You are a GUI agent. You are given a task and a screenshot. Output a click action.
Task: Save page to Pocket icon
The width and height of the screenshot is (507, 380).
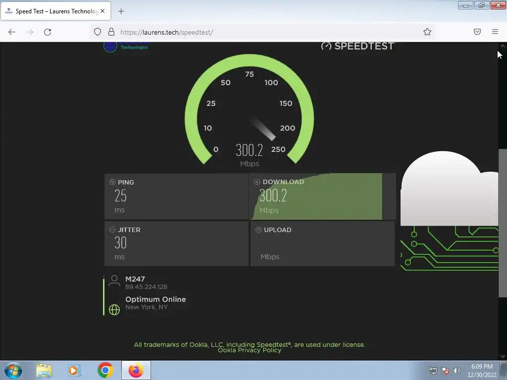(477, 32)
